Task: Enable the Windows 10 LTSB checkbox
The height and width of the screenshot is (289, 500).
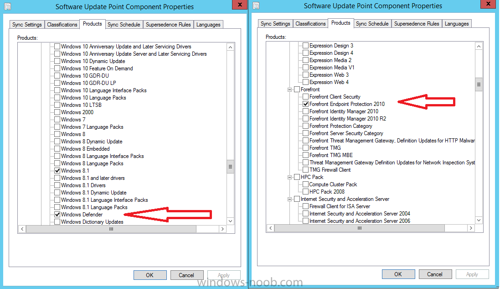Action: pyautogui.click(x=57, y=105)
